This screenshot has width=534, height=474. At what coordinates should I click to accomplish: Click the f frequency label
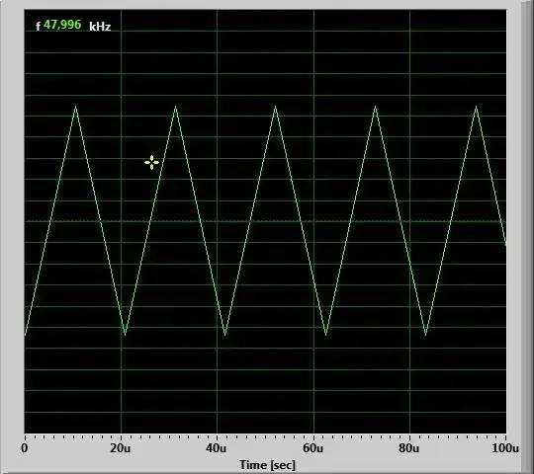click(39, 27)
